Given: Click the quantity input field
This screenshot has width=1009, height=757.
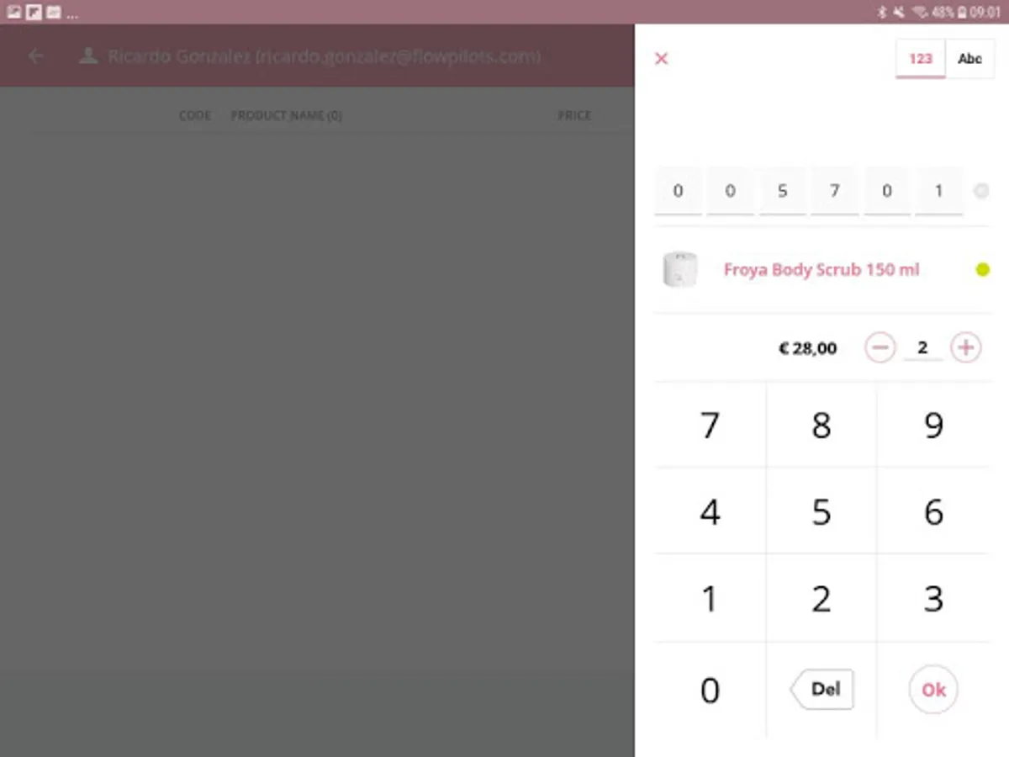Looking at the screenshot, I should pyautogui.click(x=922, y=347).
